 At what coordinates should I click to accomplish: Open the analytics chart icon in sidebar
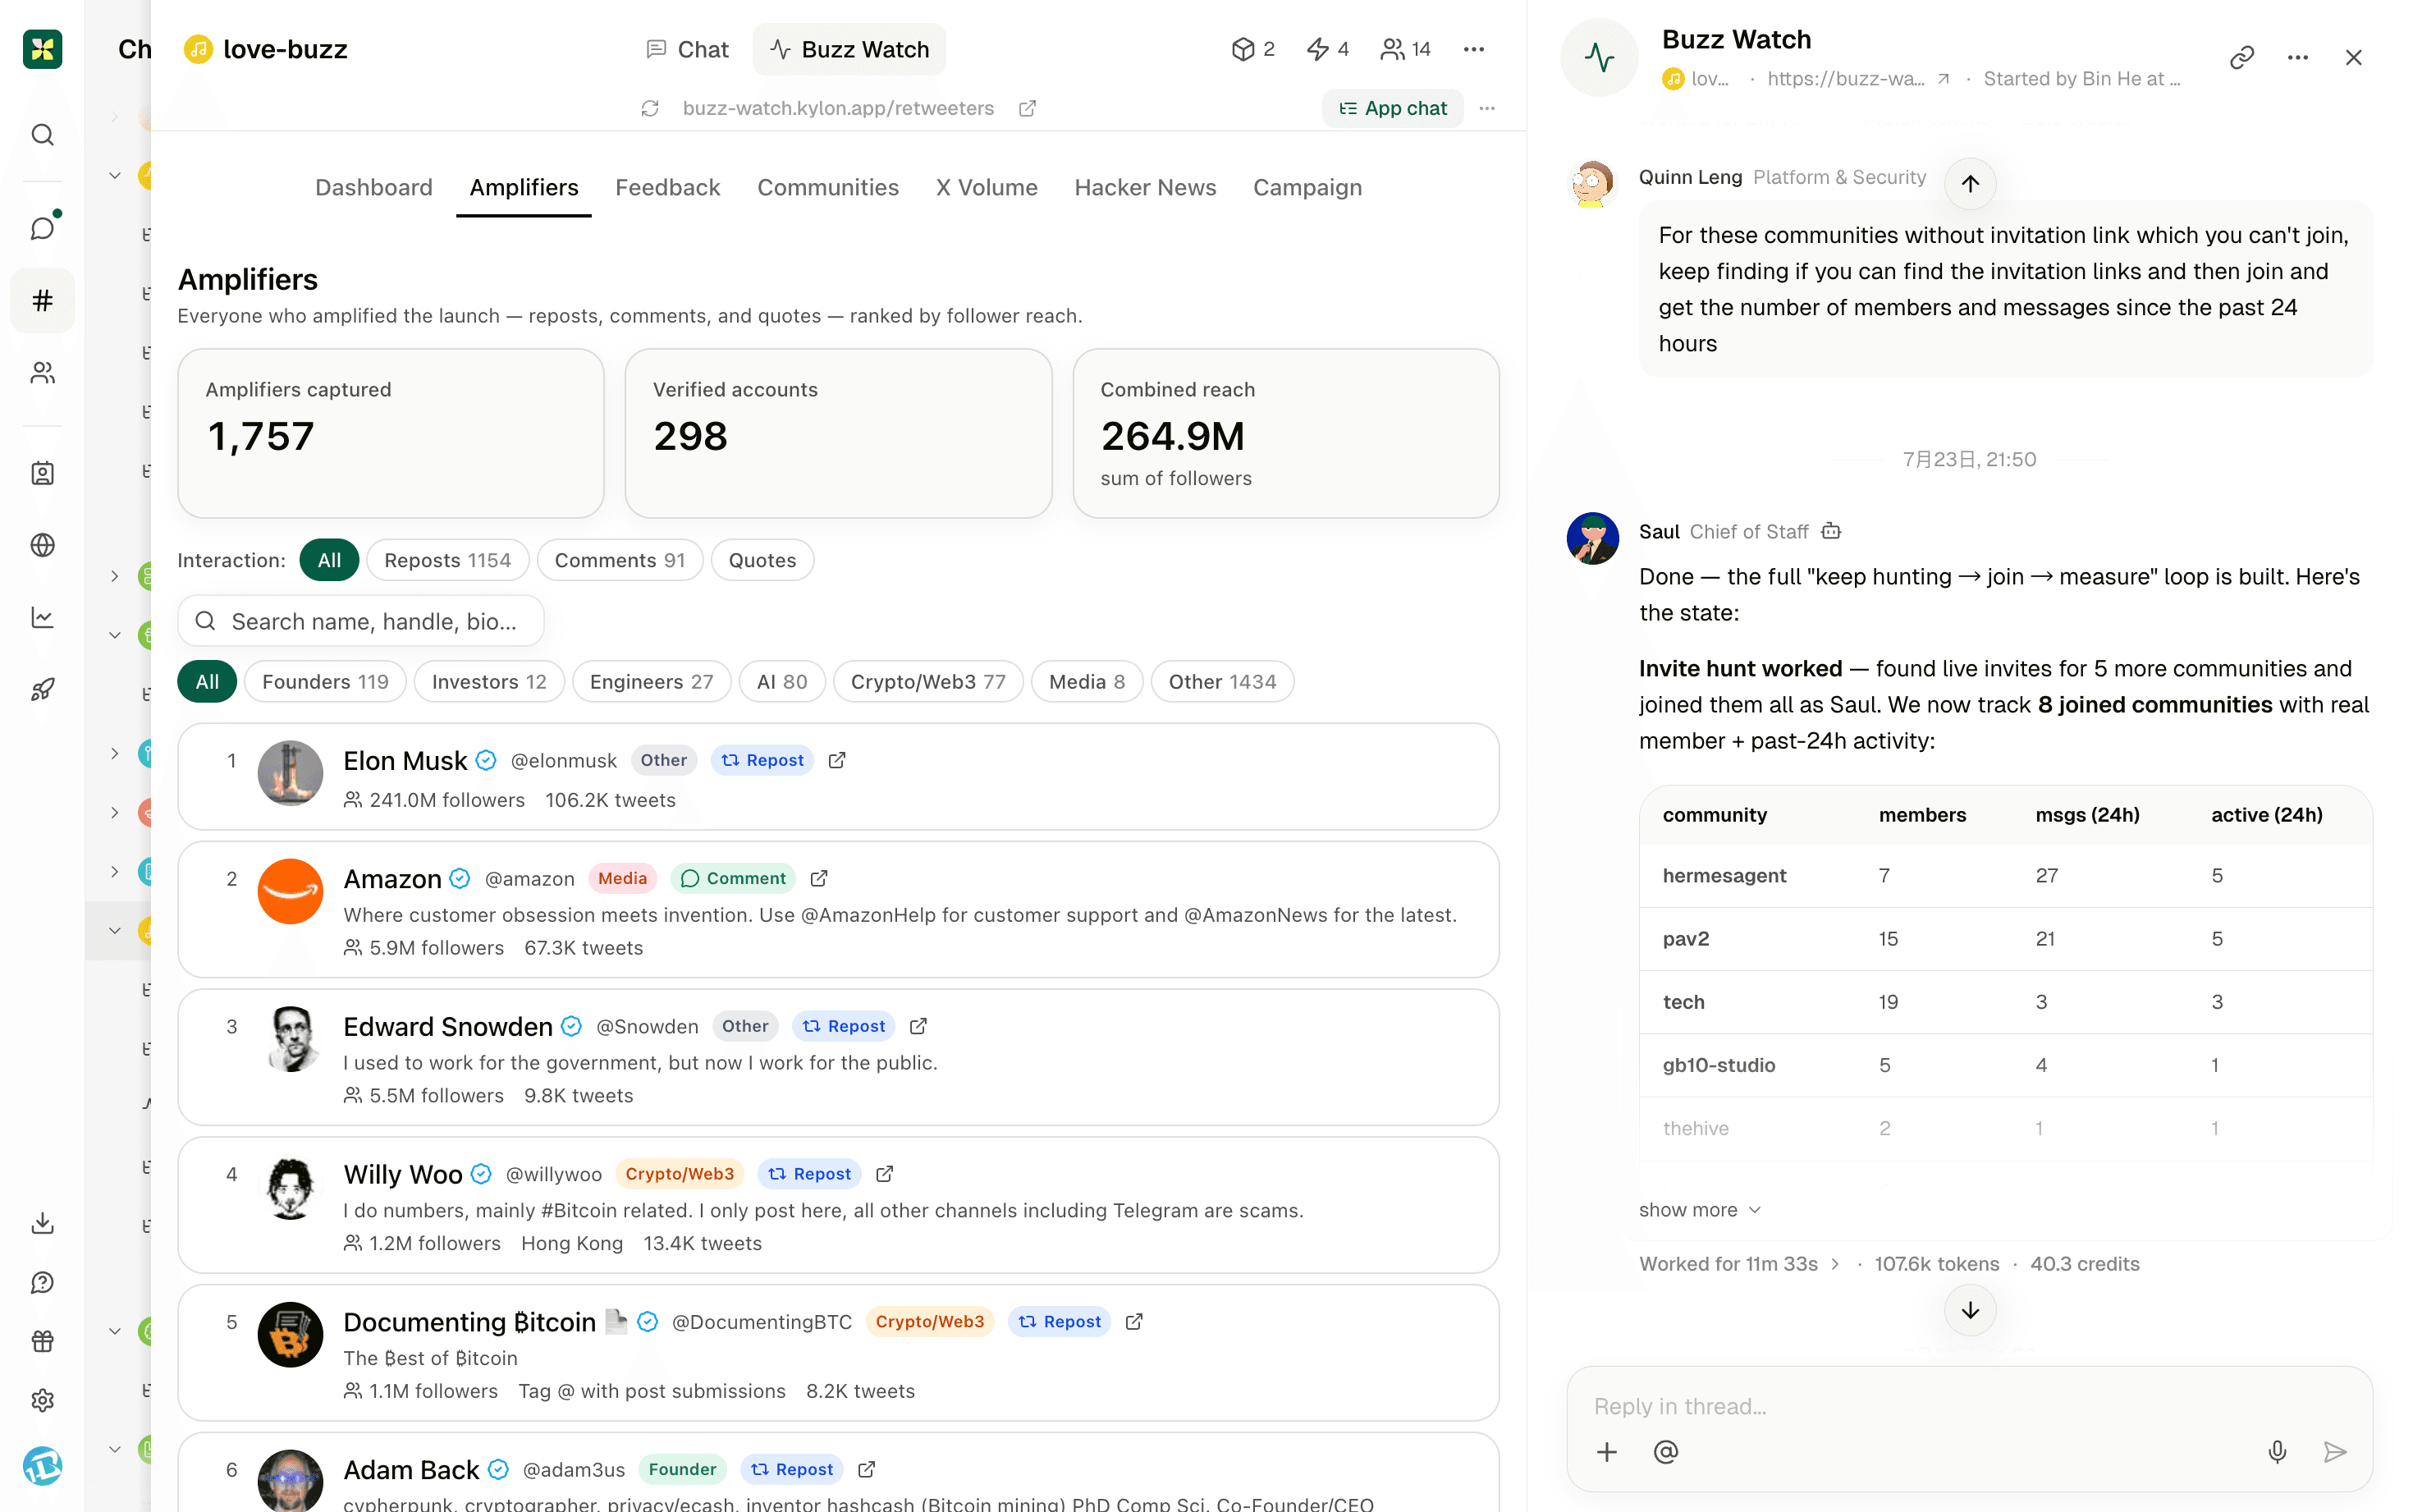click(42, 617)
